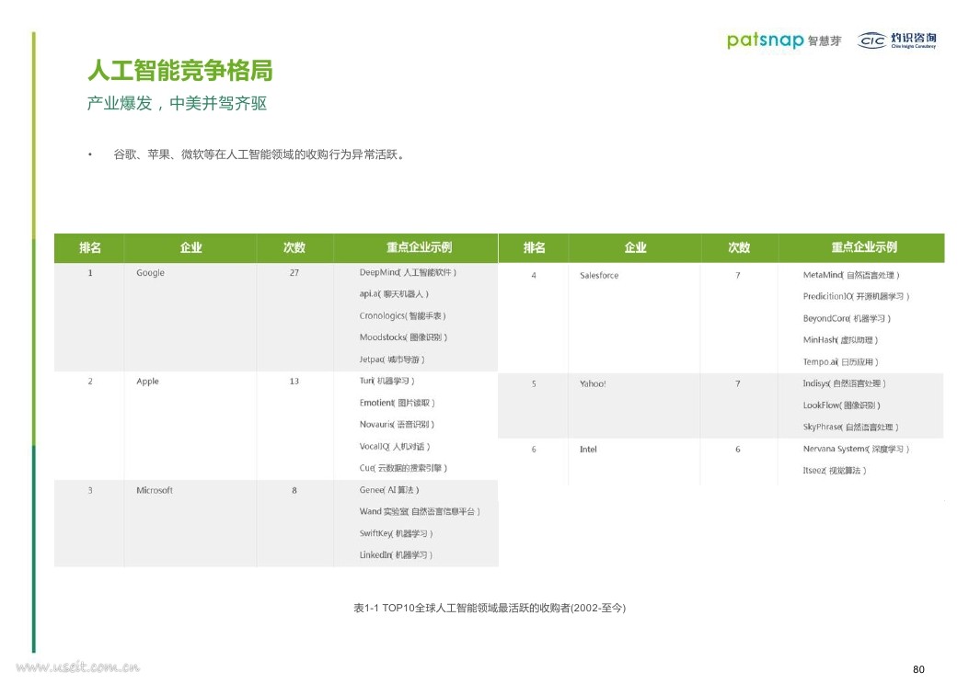Select the subtitle 产业爆发，中美并驾齐驱
The width and height of the screenshot is (969, 684).
point(177,103)
